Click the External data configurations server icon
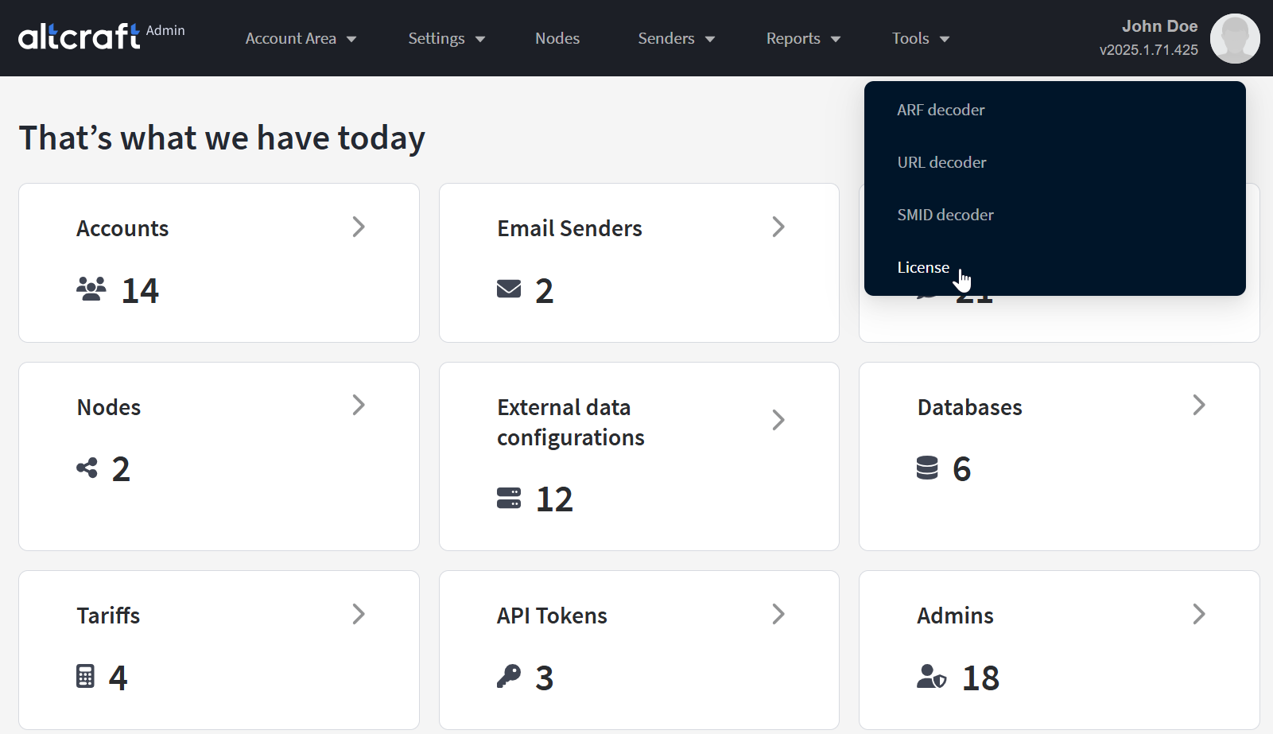 (509, 498)
